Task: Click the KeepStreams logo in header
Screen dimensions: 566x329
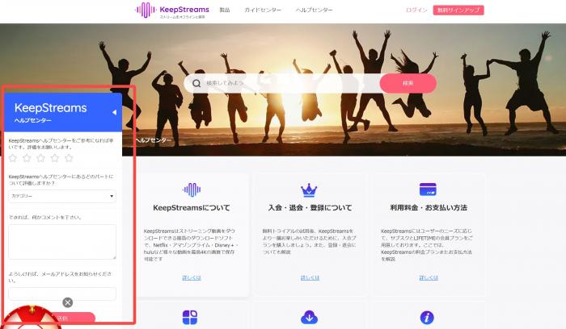Action: [x=171, y=10]
